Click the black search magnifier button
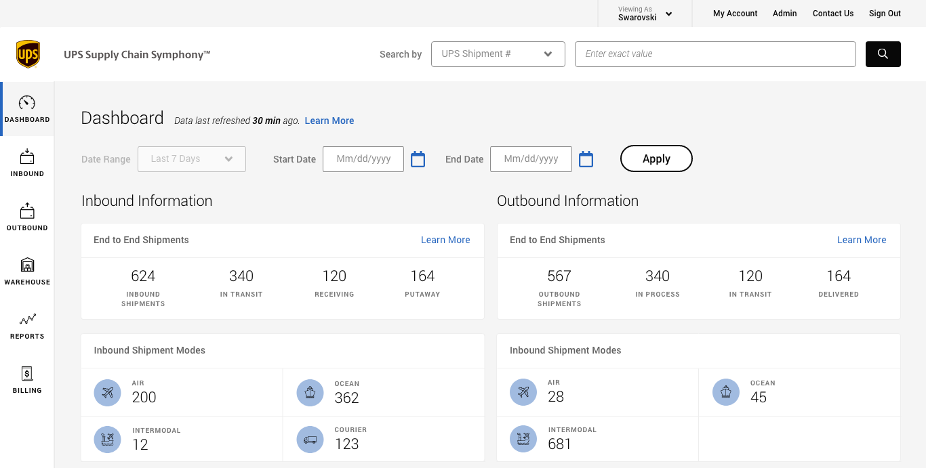 coord(883,54)
